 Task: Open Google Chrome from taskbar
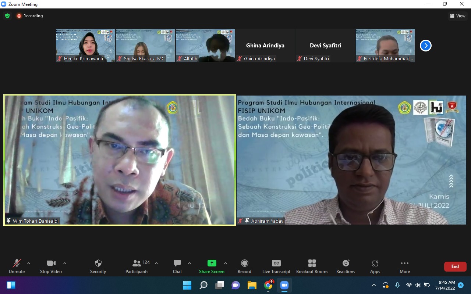pos(268,285)
